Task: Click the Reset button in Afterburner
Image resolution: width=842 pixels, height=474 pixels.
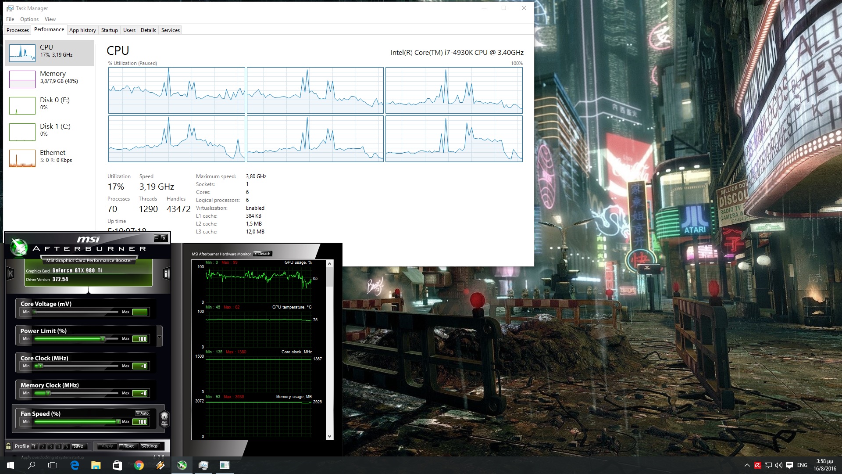Action: tap(128, 446)
